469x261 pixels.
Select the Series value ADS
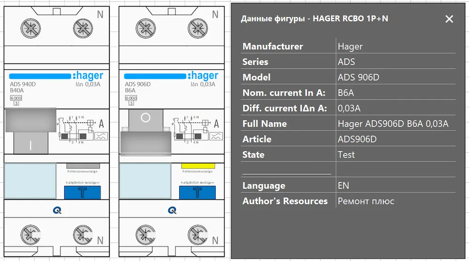click(346, 62)
